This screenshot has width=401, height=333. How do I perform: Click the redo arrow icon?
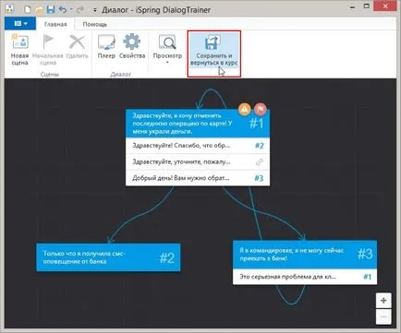click(x=80, y=10)
